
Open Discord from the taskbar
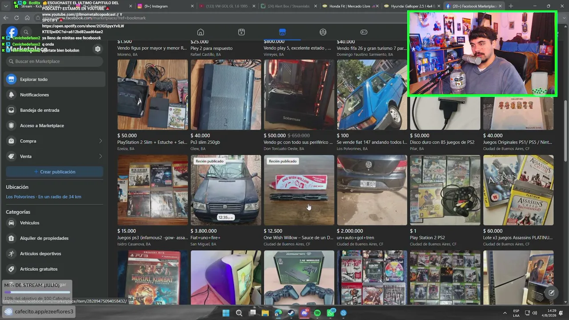[x=305, y=313]
